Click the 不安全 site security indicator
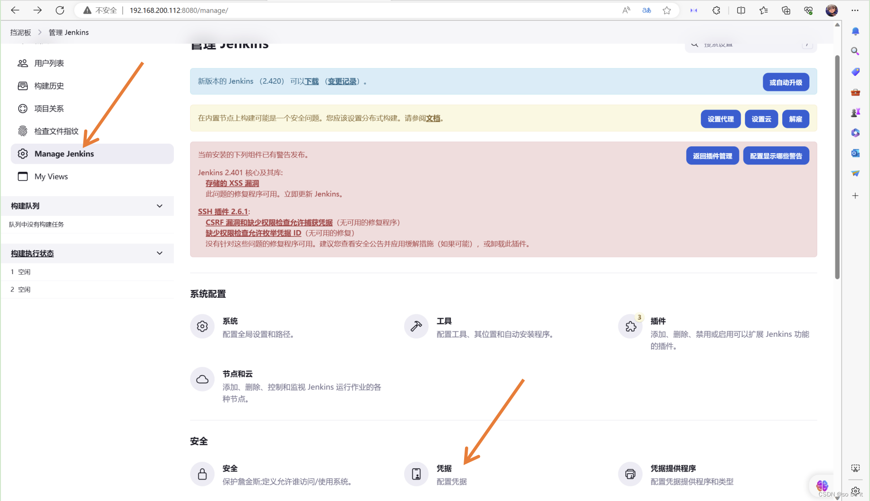The height and width of the screenshot is (501, 870). [x=100, y=10]
